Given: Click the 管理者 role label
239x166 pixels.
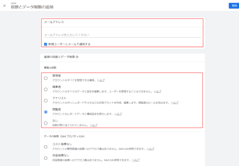Looking at the screenshot, I should [57, 76].
